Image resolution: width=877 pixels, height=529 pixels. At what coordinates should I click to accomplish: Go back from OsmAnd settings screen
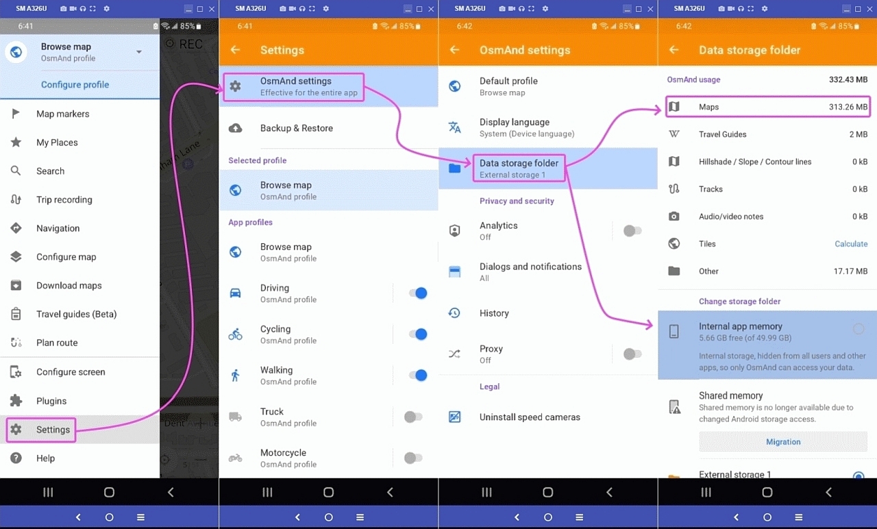[455, 50]
